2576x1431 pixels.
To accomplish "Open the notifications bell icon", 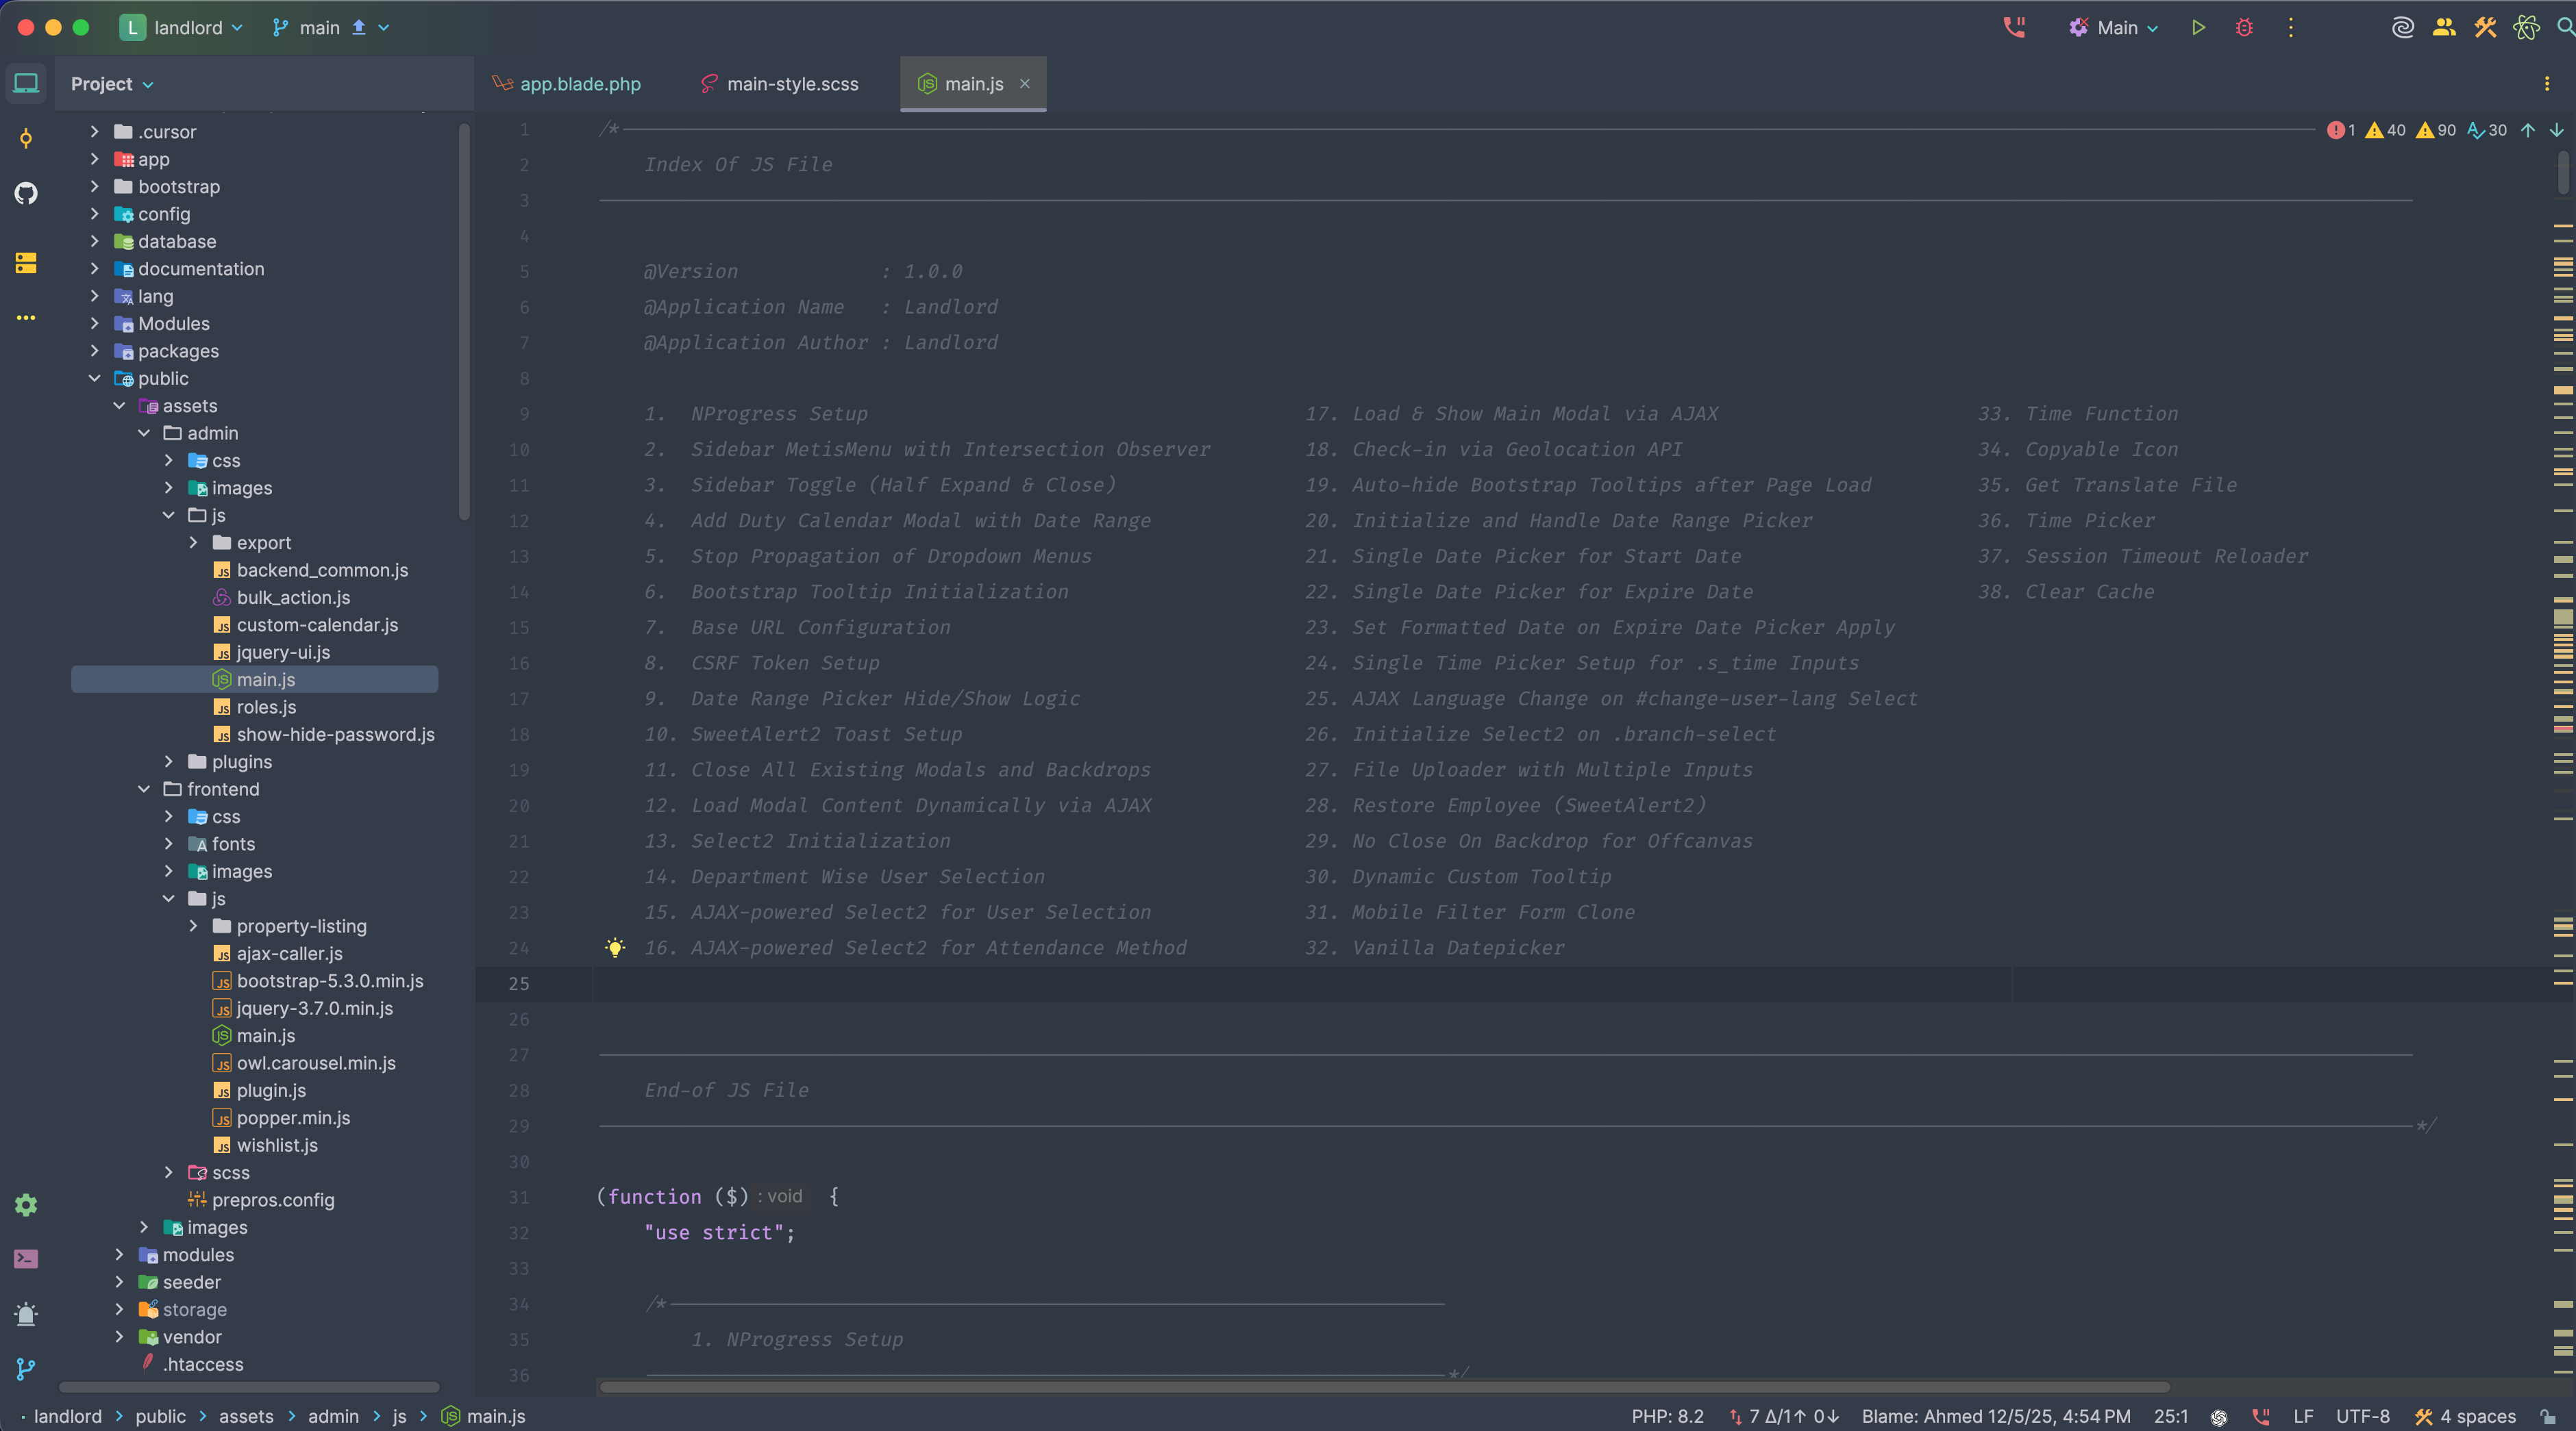I will pyautogui.click(x=26, y=1315).
